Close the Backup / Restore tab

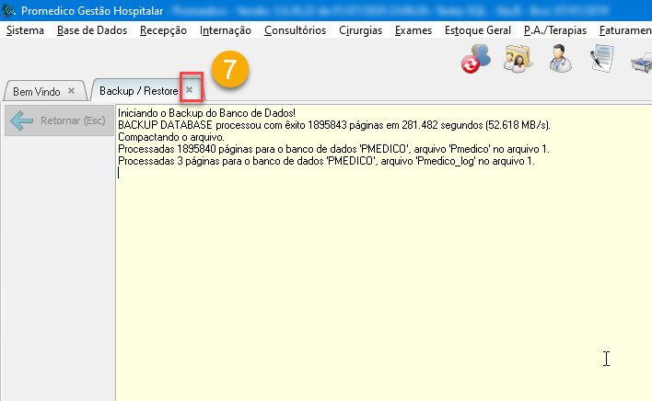coord(190,90)
